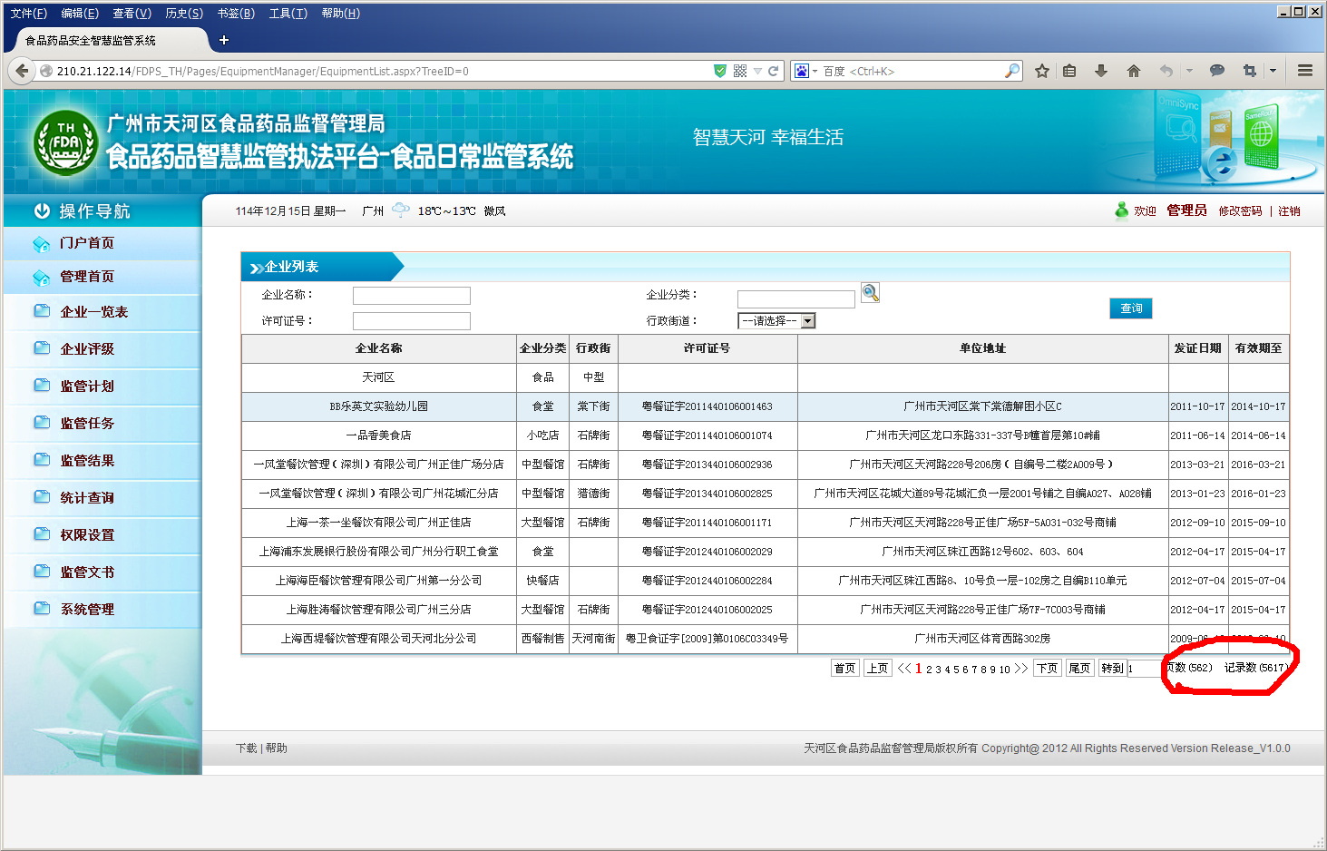
Task: Open the 查看(V) menu
Action: 132,13
